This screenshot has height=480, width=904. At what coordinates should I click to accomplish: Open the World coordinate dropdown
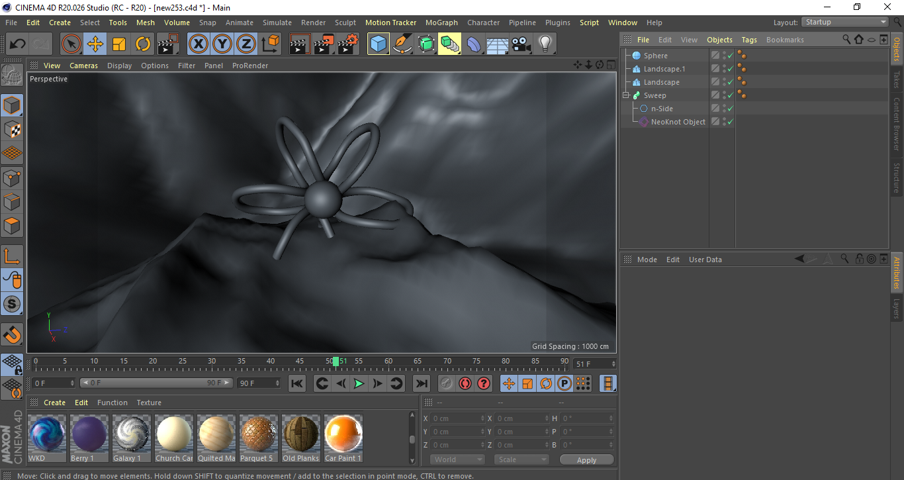click(x=457, y=459)
